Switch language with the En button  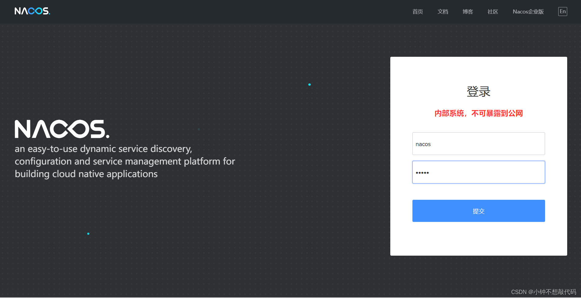563,11
